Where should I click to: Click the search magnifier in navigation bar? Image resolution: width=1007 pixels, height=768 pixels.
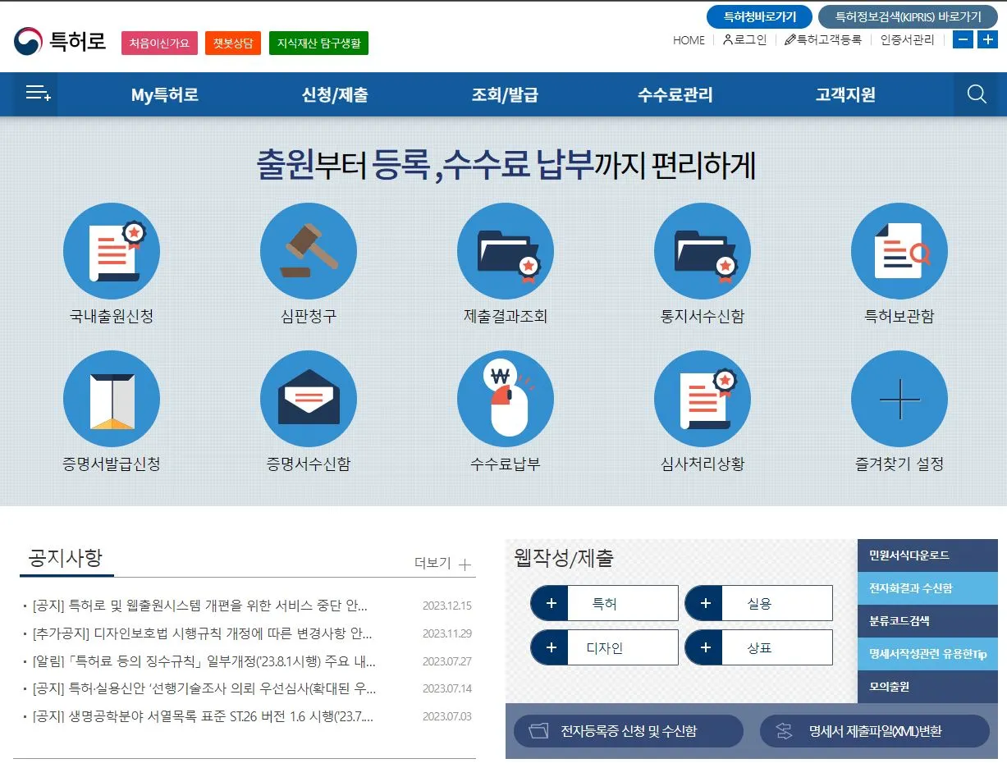pyautogui.click(x=977, y=94)
